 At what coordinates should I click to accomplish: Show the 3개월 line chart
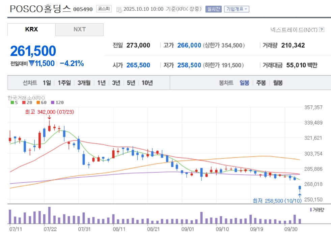[x=84, y=83]
